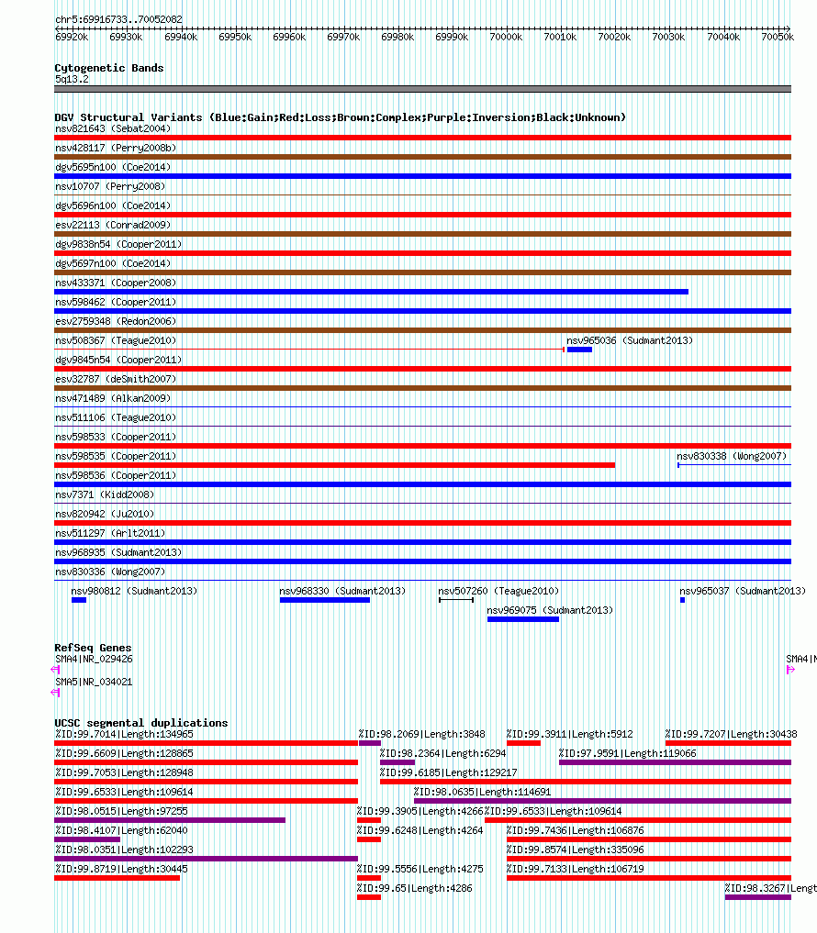Select variant nsv969075 (Sudmant2013) label

pos(550,610)
